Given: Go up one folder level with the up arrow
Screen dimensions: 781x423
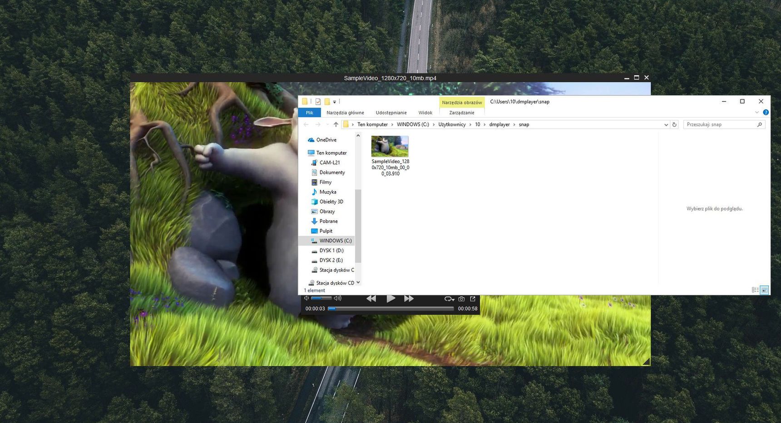Looking at the screenshot, I should (336, 124).
